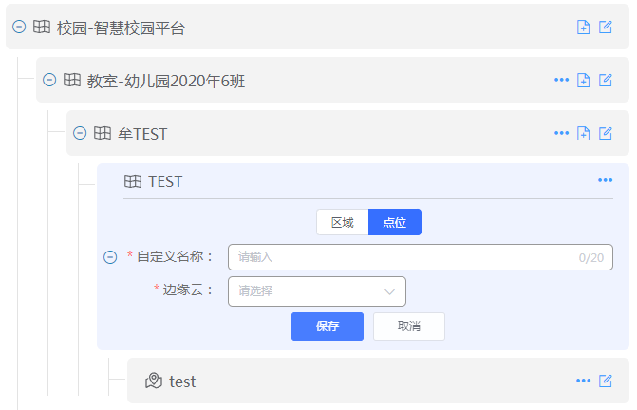Image resolution: width=637 pixels, height=410 pixels.
Task: Click add-child icon on 校园-智慧校园平台 row
Action: pos(584,28)
